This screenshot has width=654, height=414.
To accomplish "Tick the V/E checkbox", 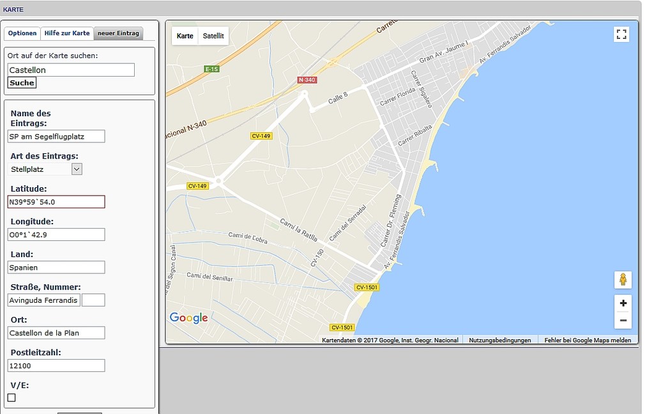I will point(11,398).
